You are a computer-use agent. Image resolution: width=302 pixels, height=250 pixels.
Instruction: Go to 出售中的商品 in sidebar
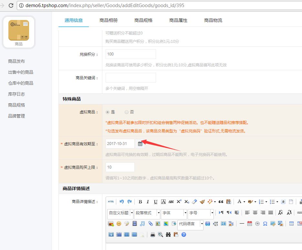click(x=21, y=72)
